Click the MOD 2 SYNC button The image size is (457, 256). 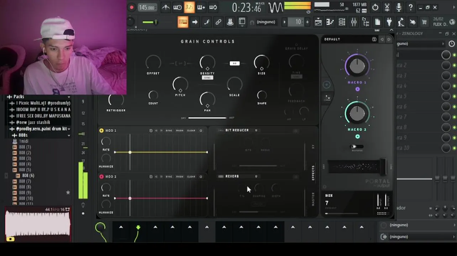[x=169, y=176]
